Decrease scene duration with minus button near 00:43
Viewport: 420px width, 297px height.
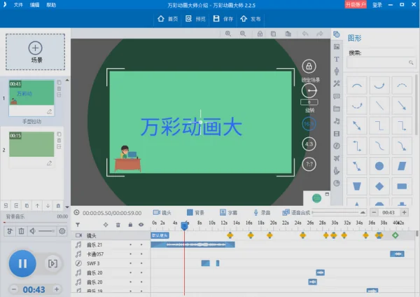click(374, 212)
